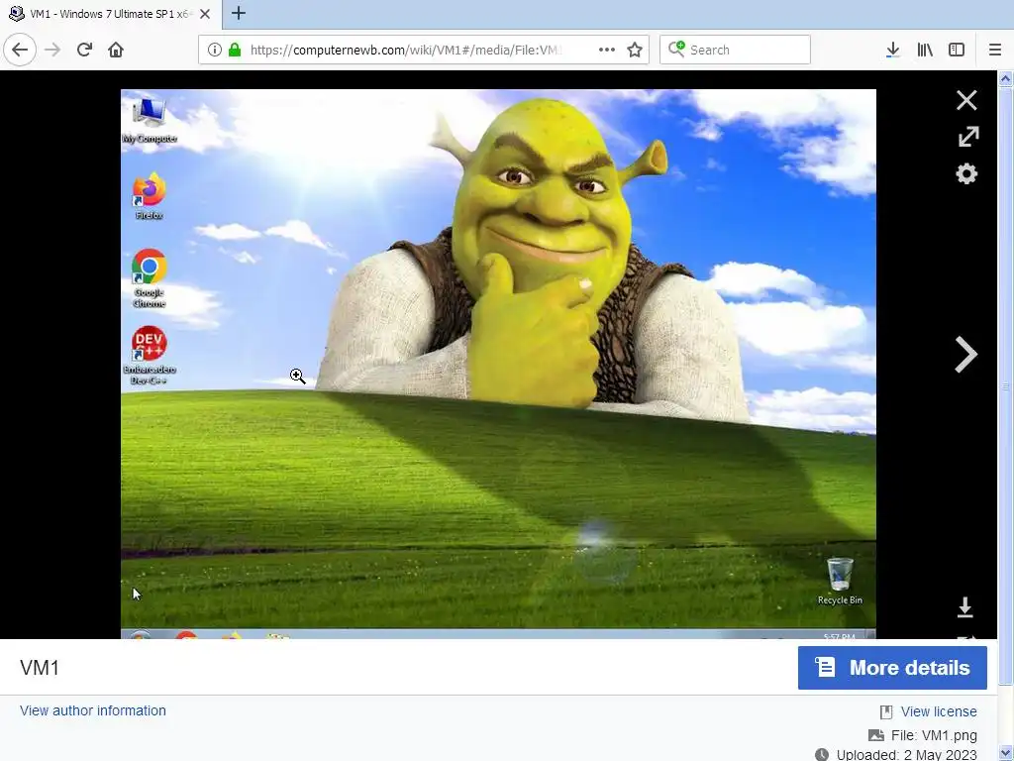Click the My Computer icon in the image
The image size is (1014, 761).
[150, 120]
